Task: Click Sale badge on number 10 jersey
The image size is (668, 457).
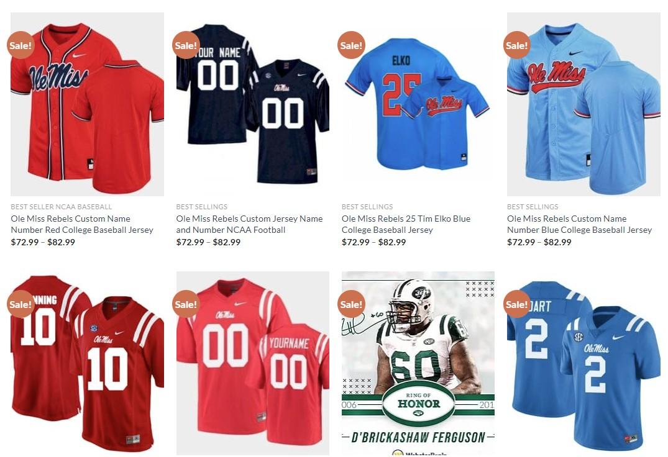Action: (x=21, y=304)
